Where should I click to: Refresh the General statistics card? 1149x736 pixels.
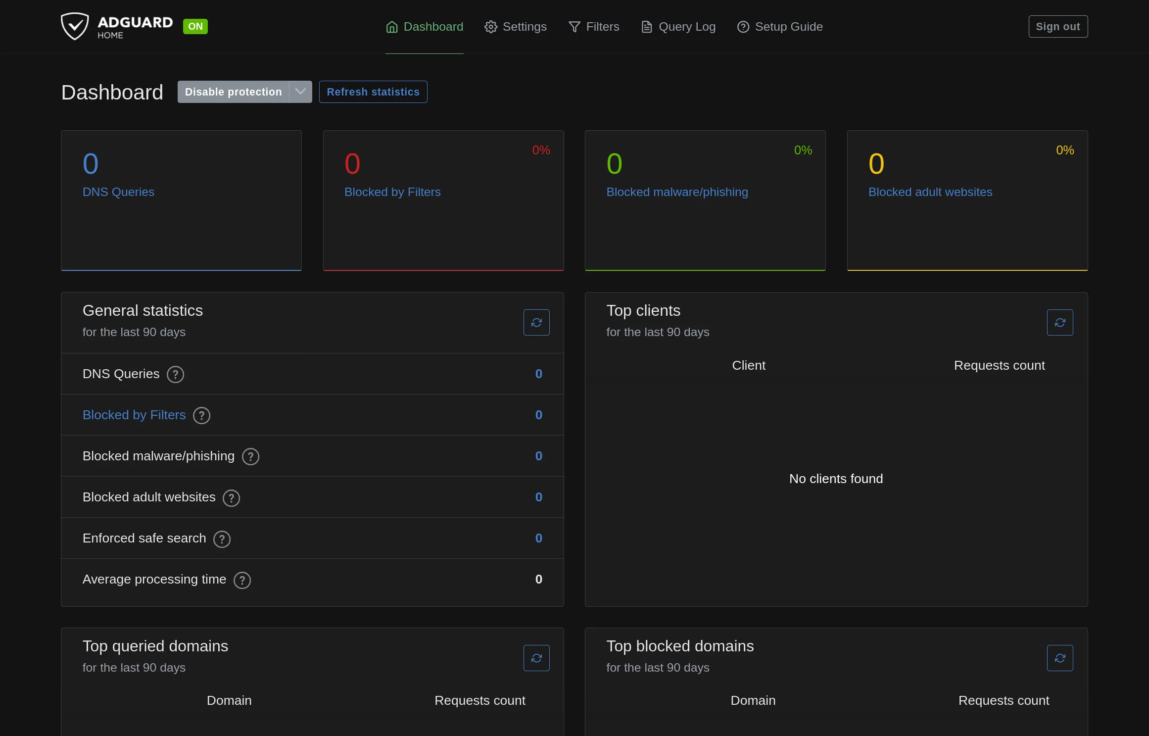[536, 322]
